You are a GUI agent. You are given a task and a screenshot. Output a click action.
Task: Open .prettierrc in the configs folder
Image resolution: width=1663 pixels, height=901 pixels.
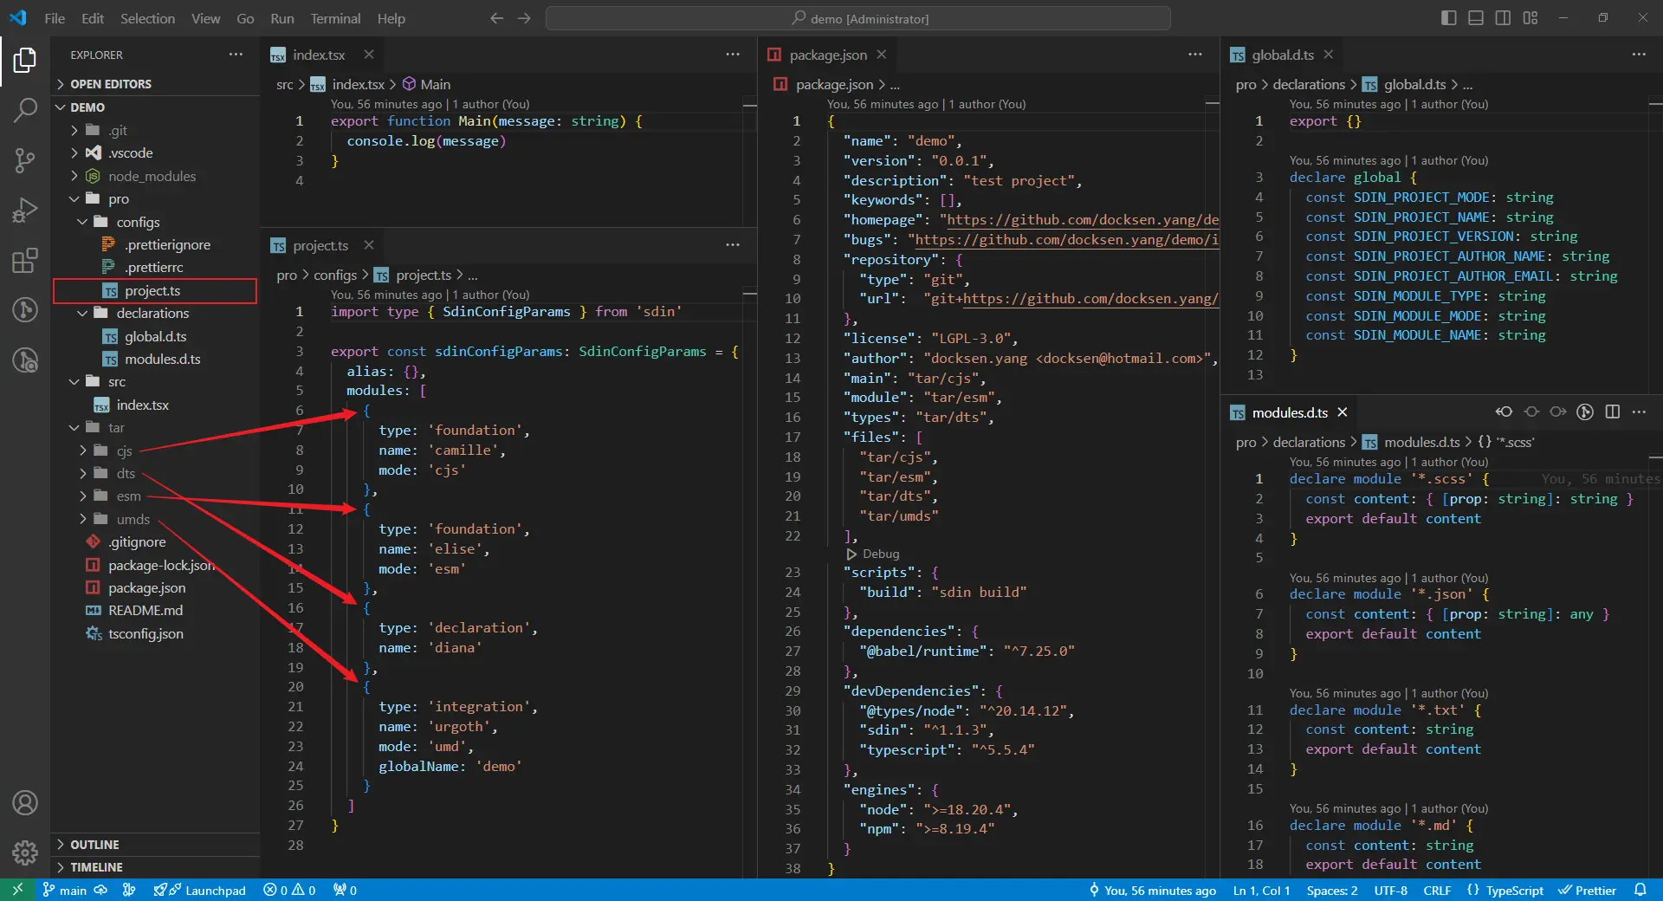(x=155, y=267)
